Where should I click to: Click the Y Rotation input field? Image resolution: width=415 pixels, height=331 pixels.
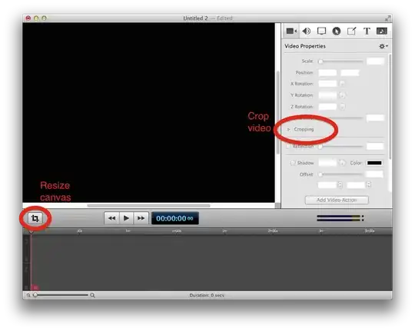(327, 95)
